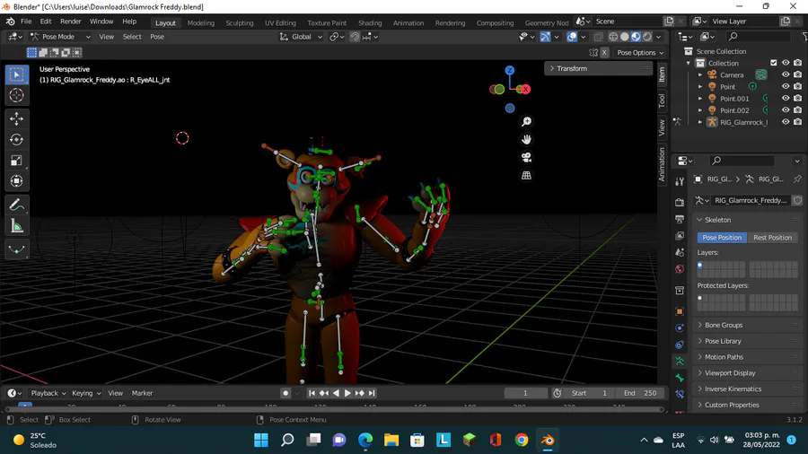Open the Render menu

pos(71,22)
